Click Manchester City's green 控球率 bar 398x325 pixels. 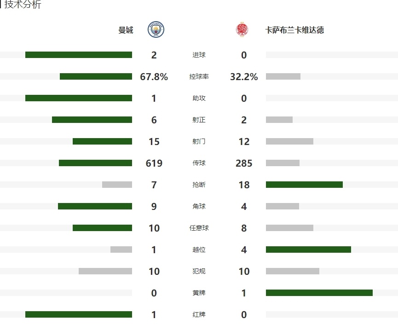coord(96,76)
